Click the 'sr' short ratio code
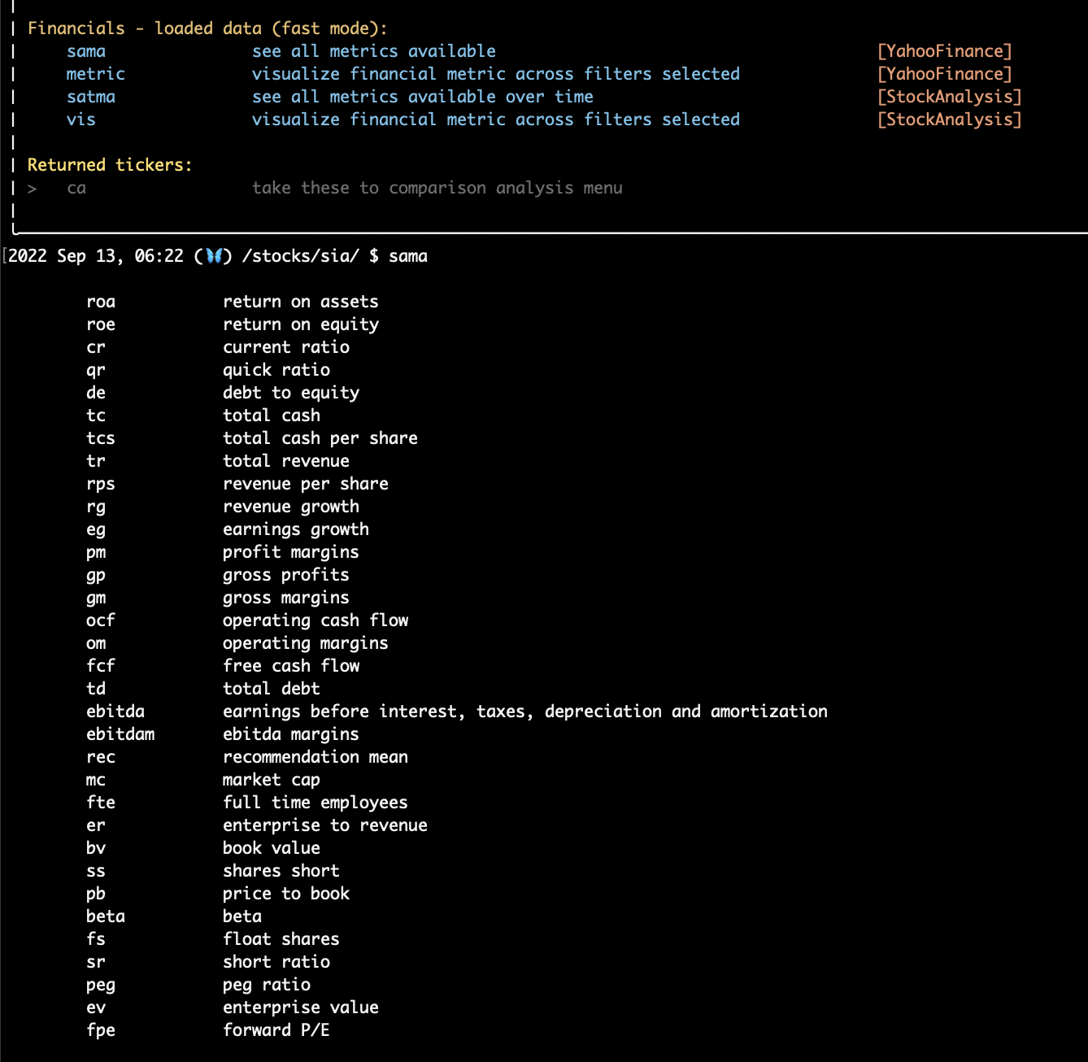The image size is (1088, 1062). [96, 962]
